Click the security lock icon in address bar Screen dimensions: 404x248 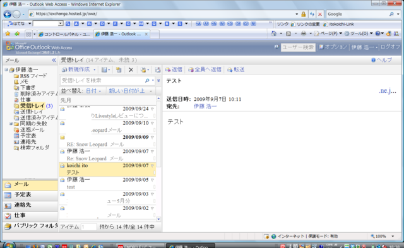click(x=303, y=14)
